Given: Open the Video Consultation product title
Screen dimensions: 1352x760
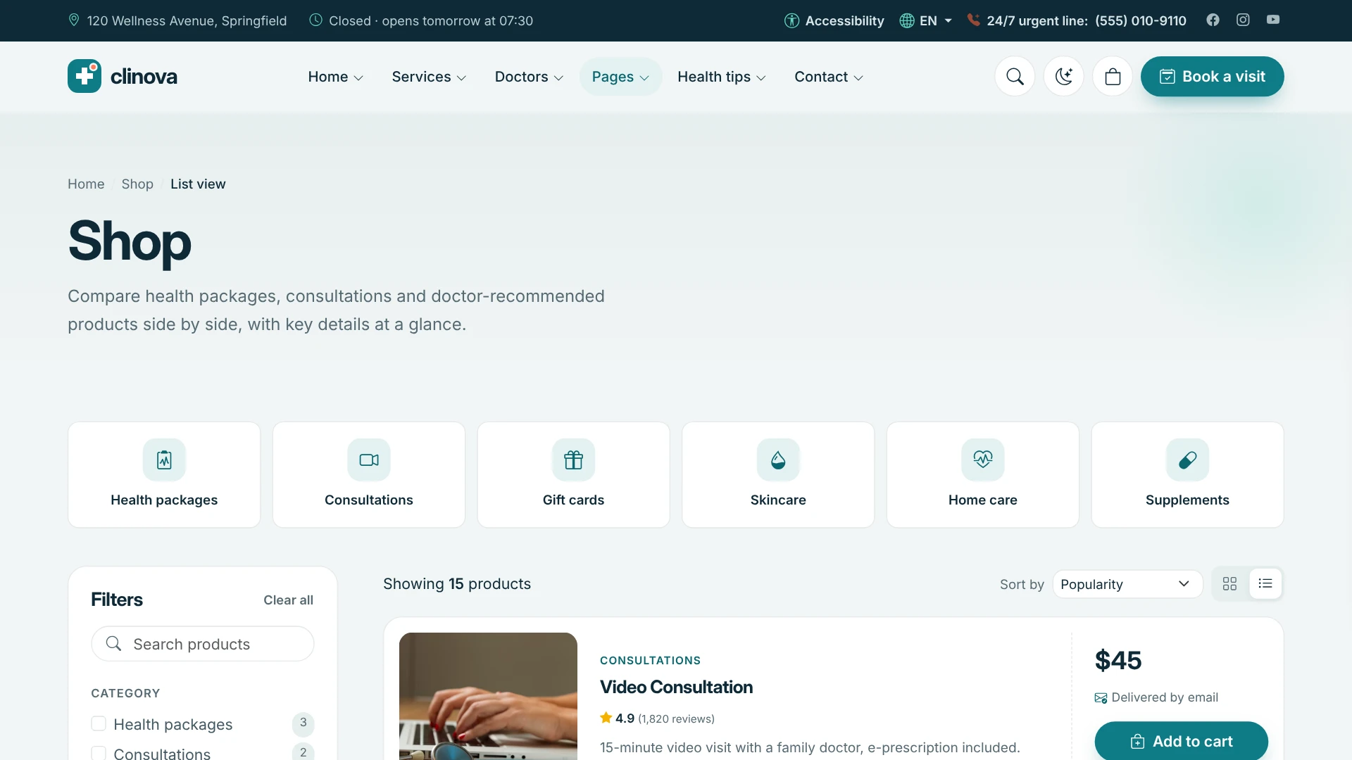Looking at the screenshot, I should (676, 687).
